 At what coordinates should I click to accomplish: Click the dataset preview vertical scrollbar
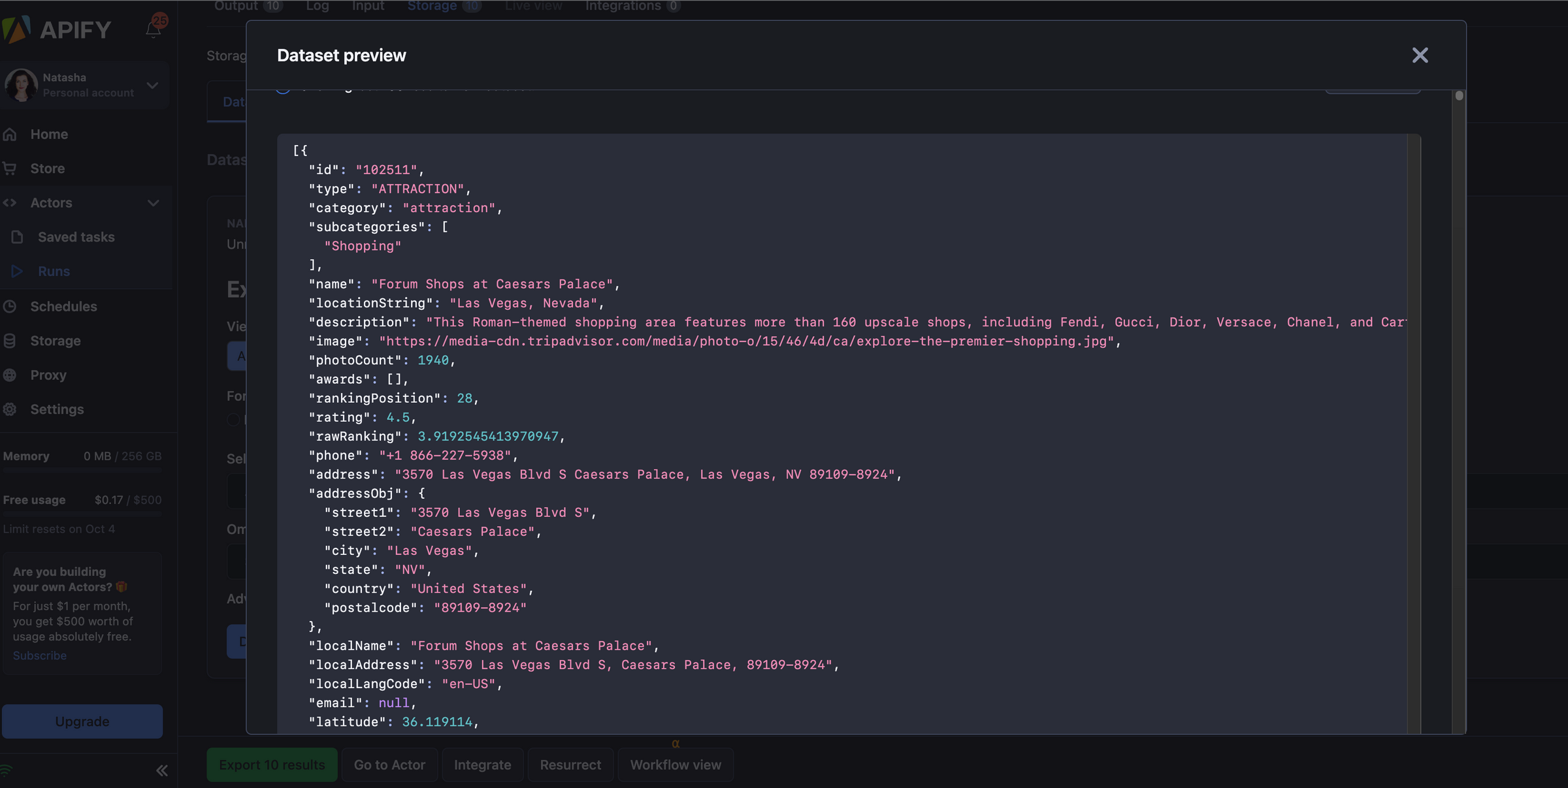point(1459,96)
